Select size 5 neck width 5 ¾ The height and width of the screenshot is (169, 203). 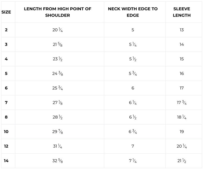[x=133, y=74]
